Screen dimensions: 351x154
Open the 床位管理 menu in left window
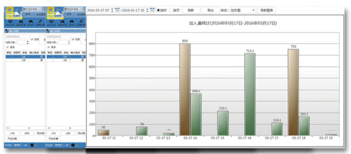click(x=41, y=14)
